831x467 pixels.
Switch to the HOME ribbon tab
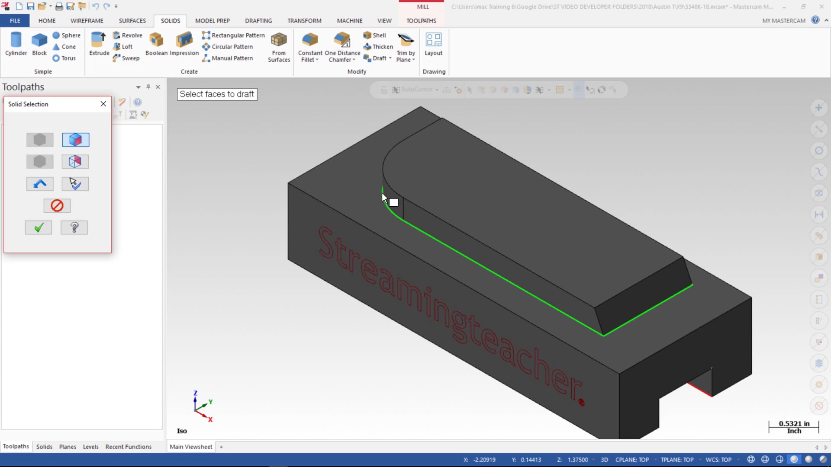47,20
